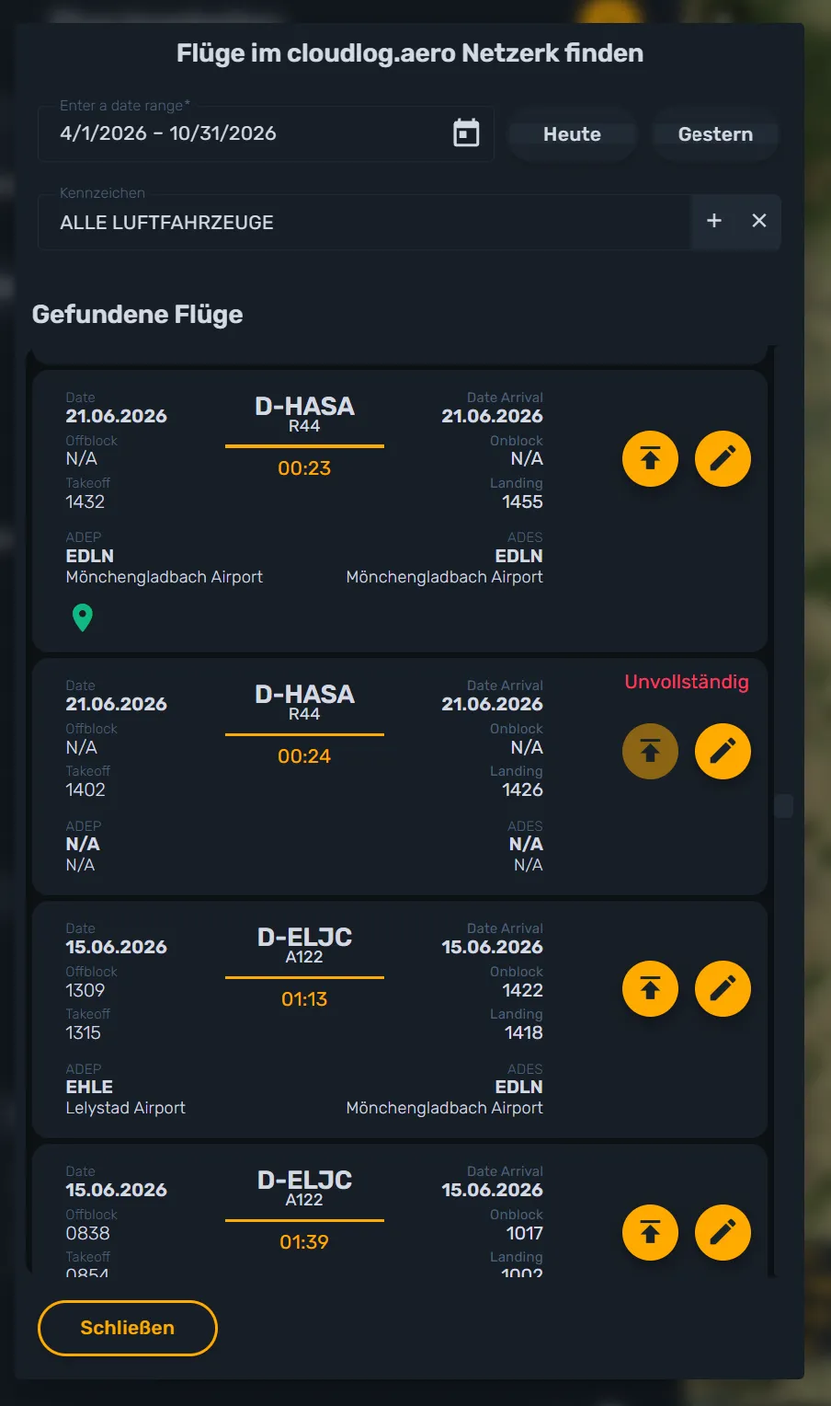Click onblock time 1422
The image size is (831, 1406).
pos(522,990)
